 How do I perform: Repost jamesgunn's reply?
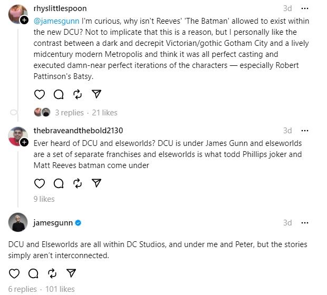[x=52, y=273]
